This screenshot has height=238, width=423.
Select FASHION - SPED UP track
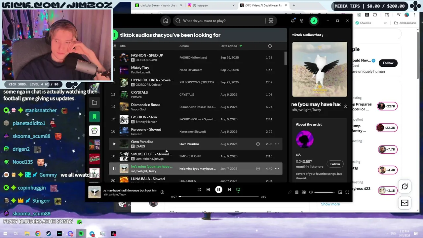point(196,58)
